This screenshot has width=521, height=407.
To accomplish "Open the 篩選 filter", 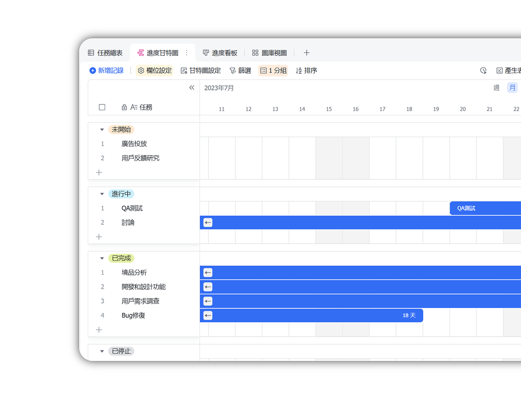I will (240, 71).
